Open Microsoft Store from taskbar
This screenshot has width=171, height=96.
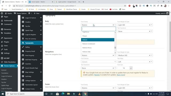(57, 94)
